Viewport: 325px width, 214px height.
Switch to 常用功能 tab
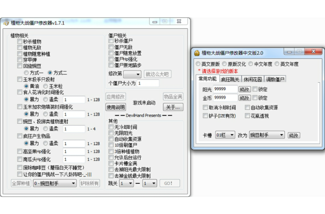[x=208, y=79]
